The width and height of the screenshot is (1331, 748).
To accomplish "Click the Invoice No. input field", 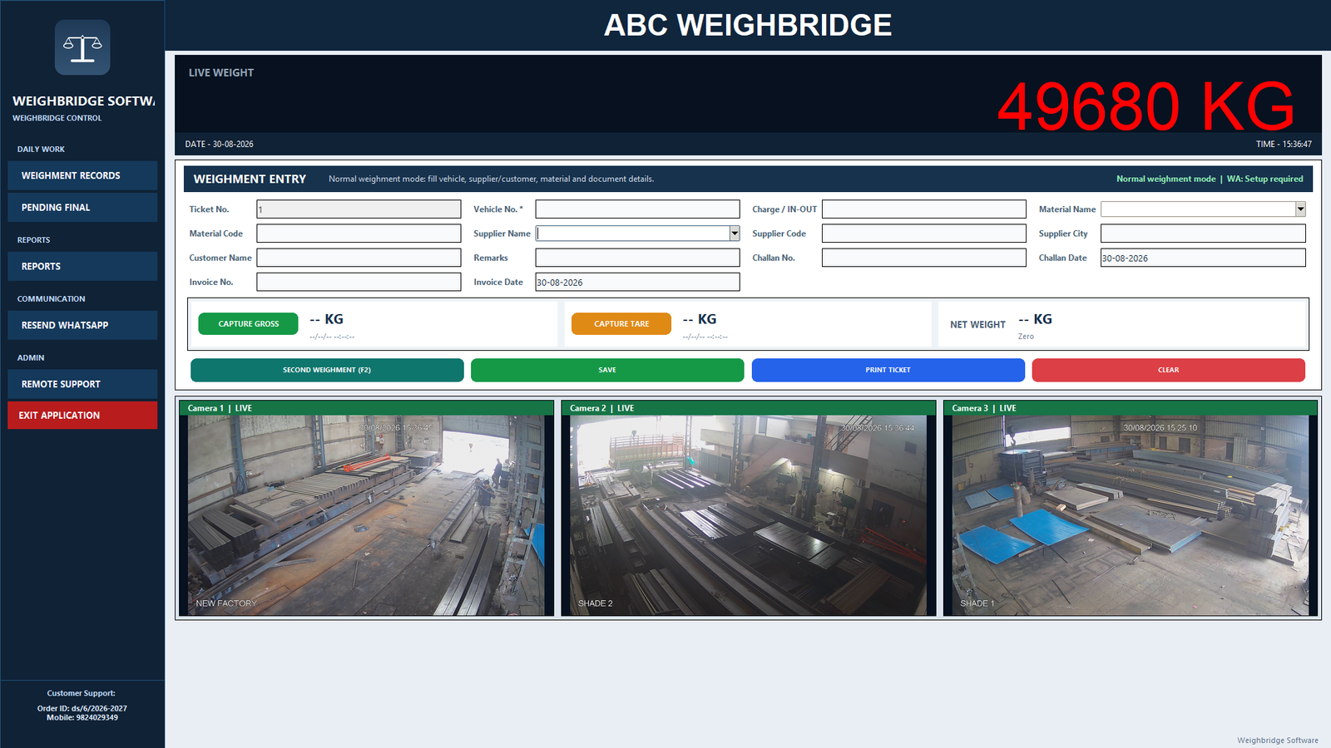I will tap(359, 282).
